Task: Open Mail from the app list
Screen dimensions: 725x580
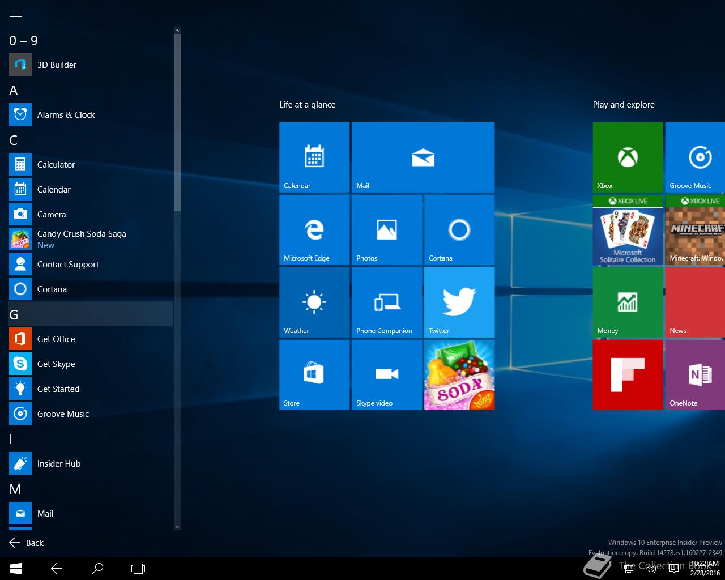Action: coord(91,513)
